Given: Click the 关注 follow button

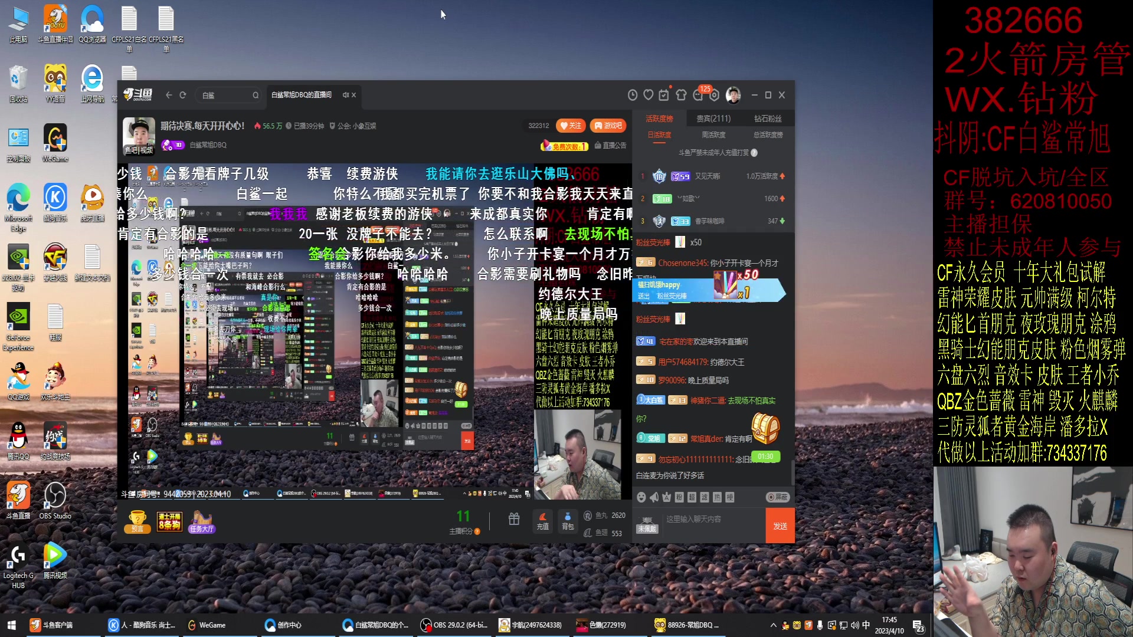Looking at the screenshot, I should (x=571, y=126).
